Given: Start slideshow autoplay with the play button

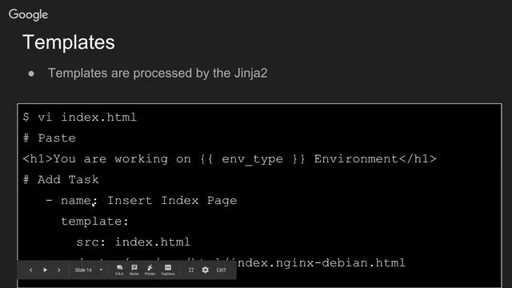Looking at the screenshot, I should click(x=45, y=270).
